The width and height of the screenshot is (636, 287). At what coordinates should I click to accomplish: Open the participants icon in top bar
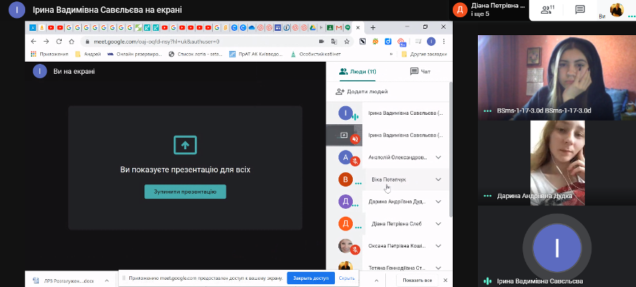point(548,10)
